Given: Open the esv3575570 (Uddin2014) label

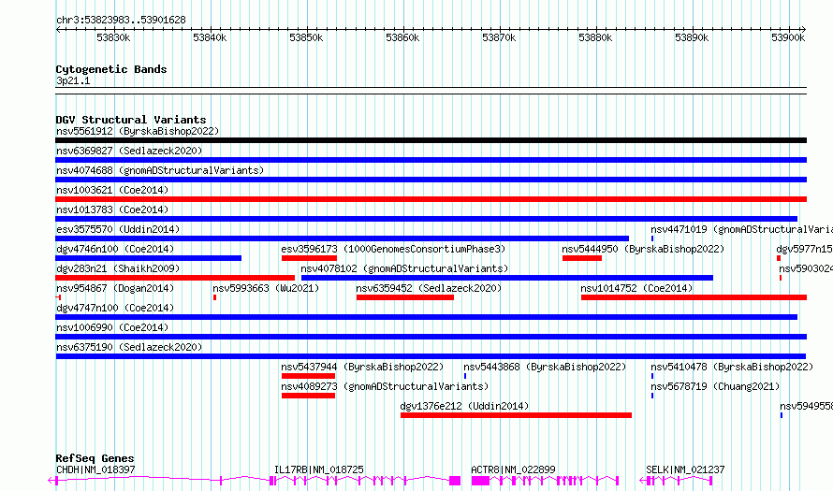Looking at the screenshot, I should [118, 229].
